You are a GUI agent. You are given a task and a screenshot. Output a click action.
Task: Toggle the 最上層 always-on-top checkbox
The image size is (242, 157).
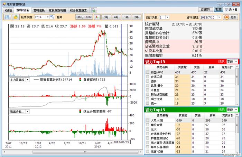226,10
